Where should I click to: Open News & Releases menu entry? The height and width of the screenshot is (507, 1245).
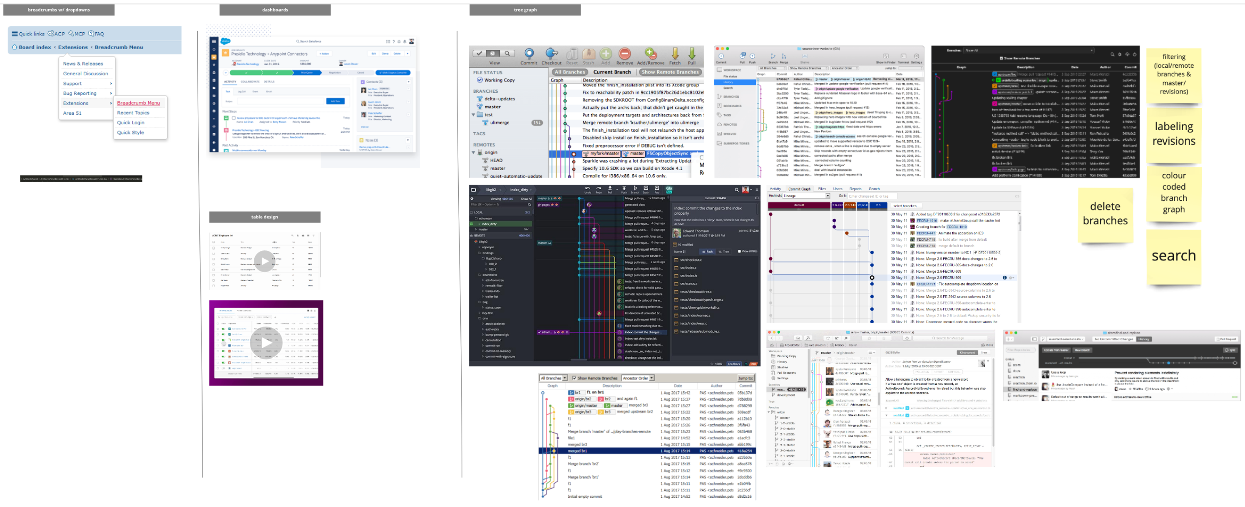click(83, 64)
